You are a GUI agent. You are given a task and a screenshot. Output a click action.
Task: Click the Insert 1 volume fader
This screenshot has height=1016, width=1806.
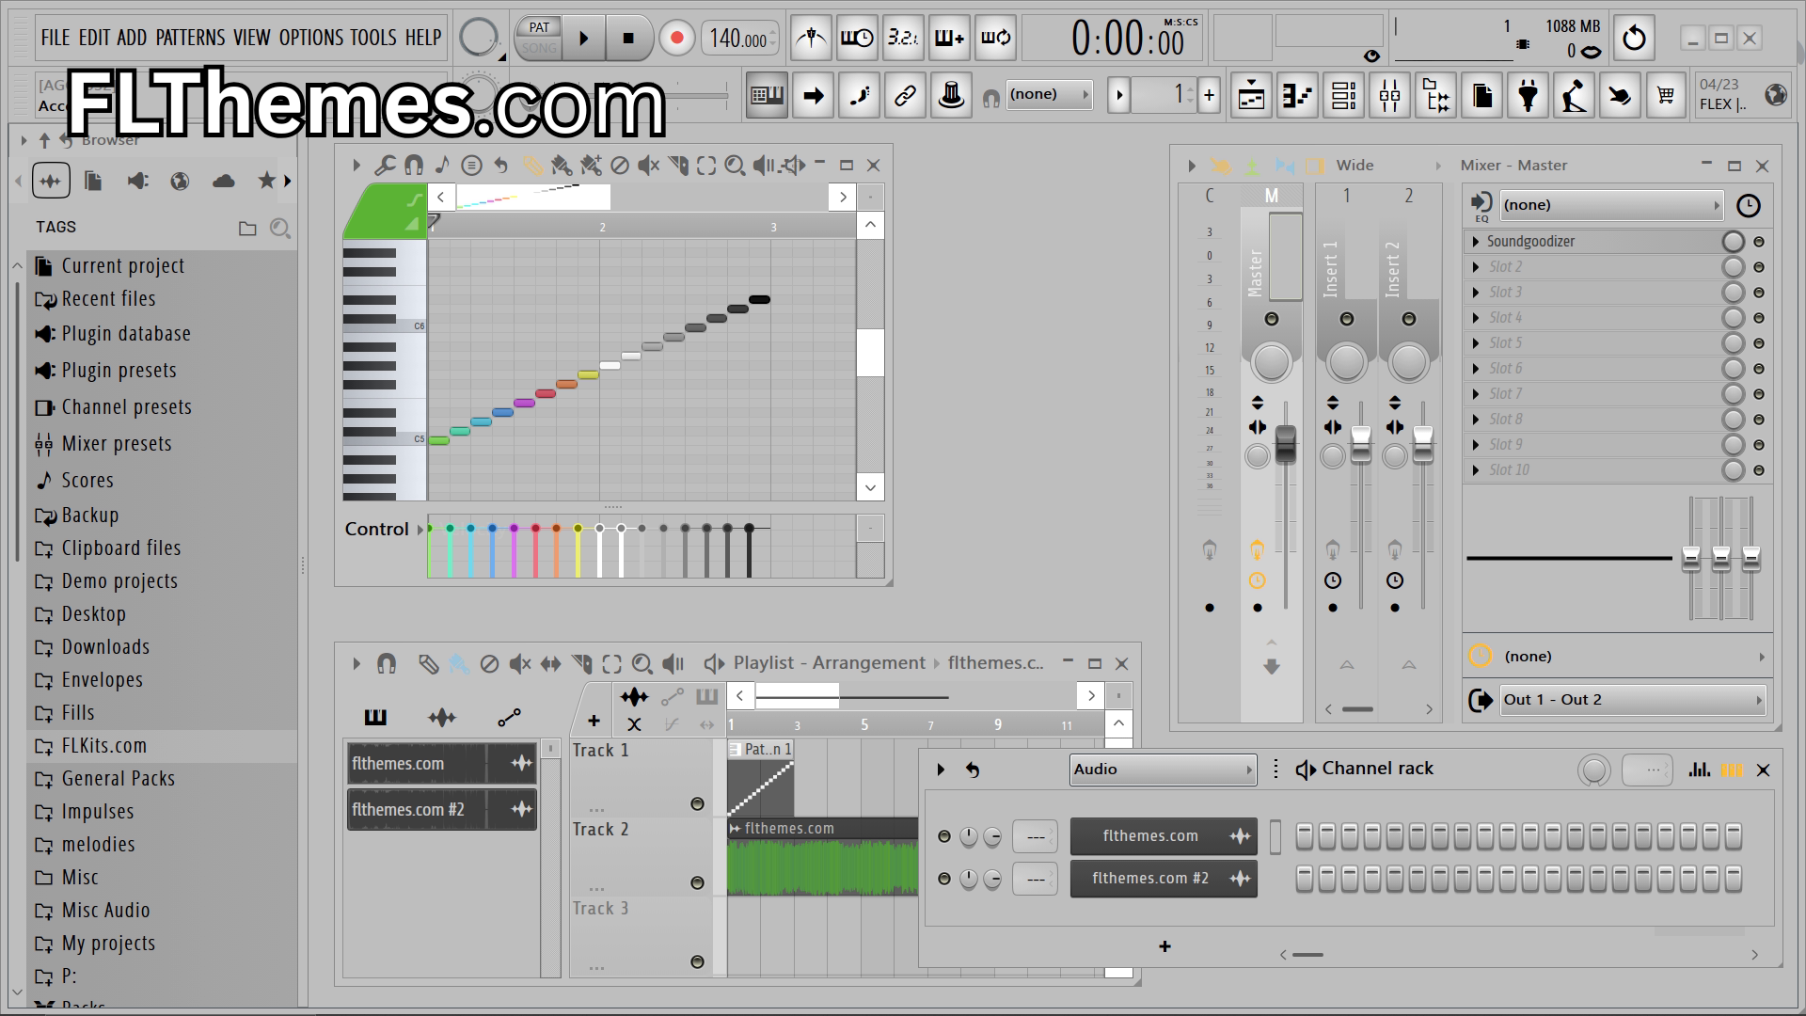pos(1361,444)
